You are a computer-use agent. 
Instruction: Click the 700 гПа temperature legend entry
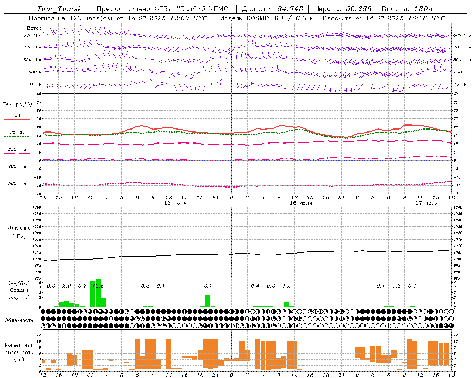coord(17,166)
